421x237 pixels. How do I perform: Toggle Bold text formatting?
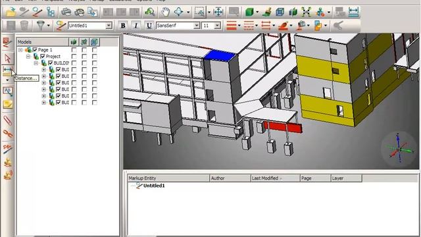[x=123, y=26]
